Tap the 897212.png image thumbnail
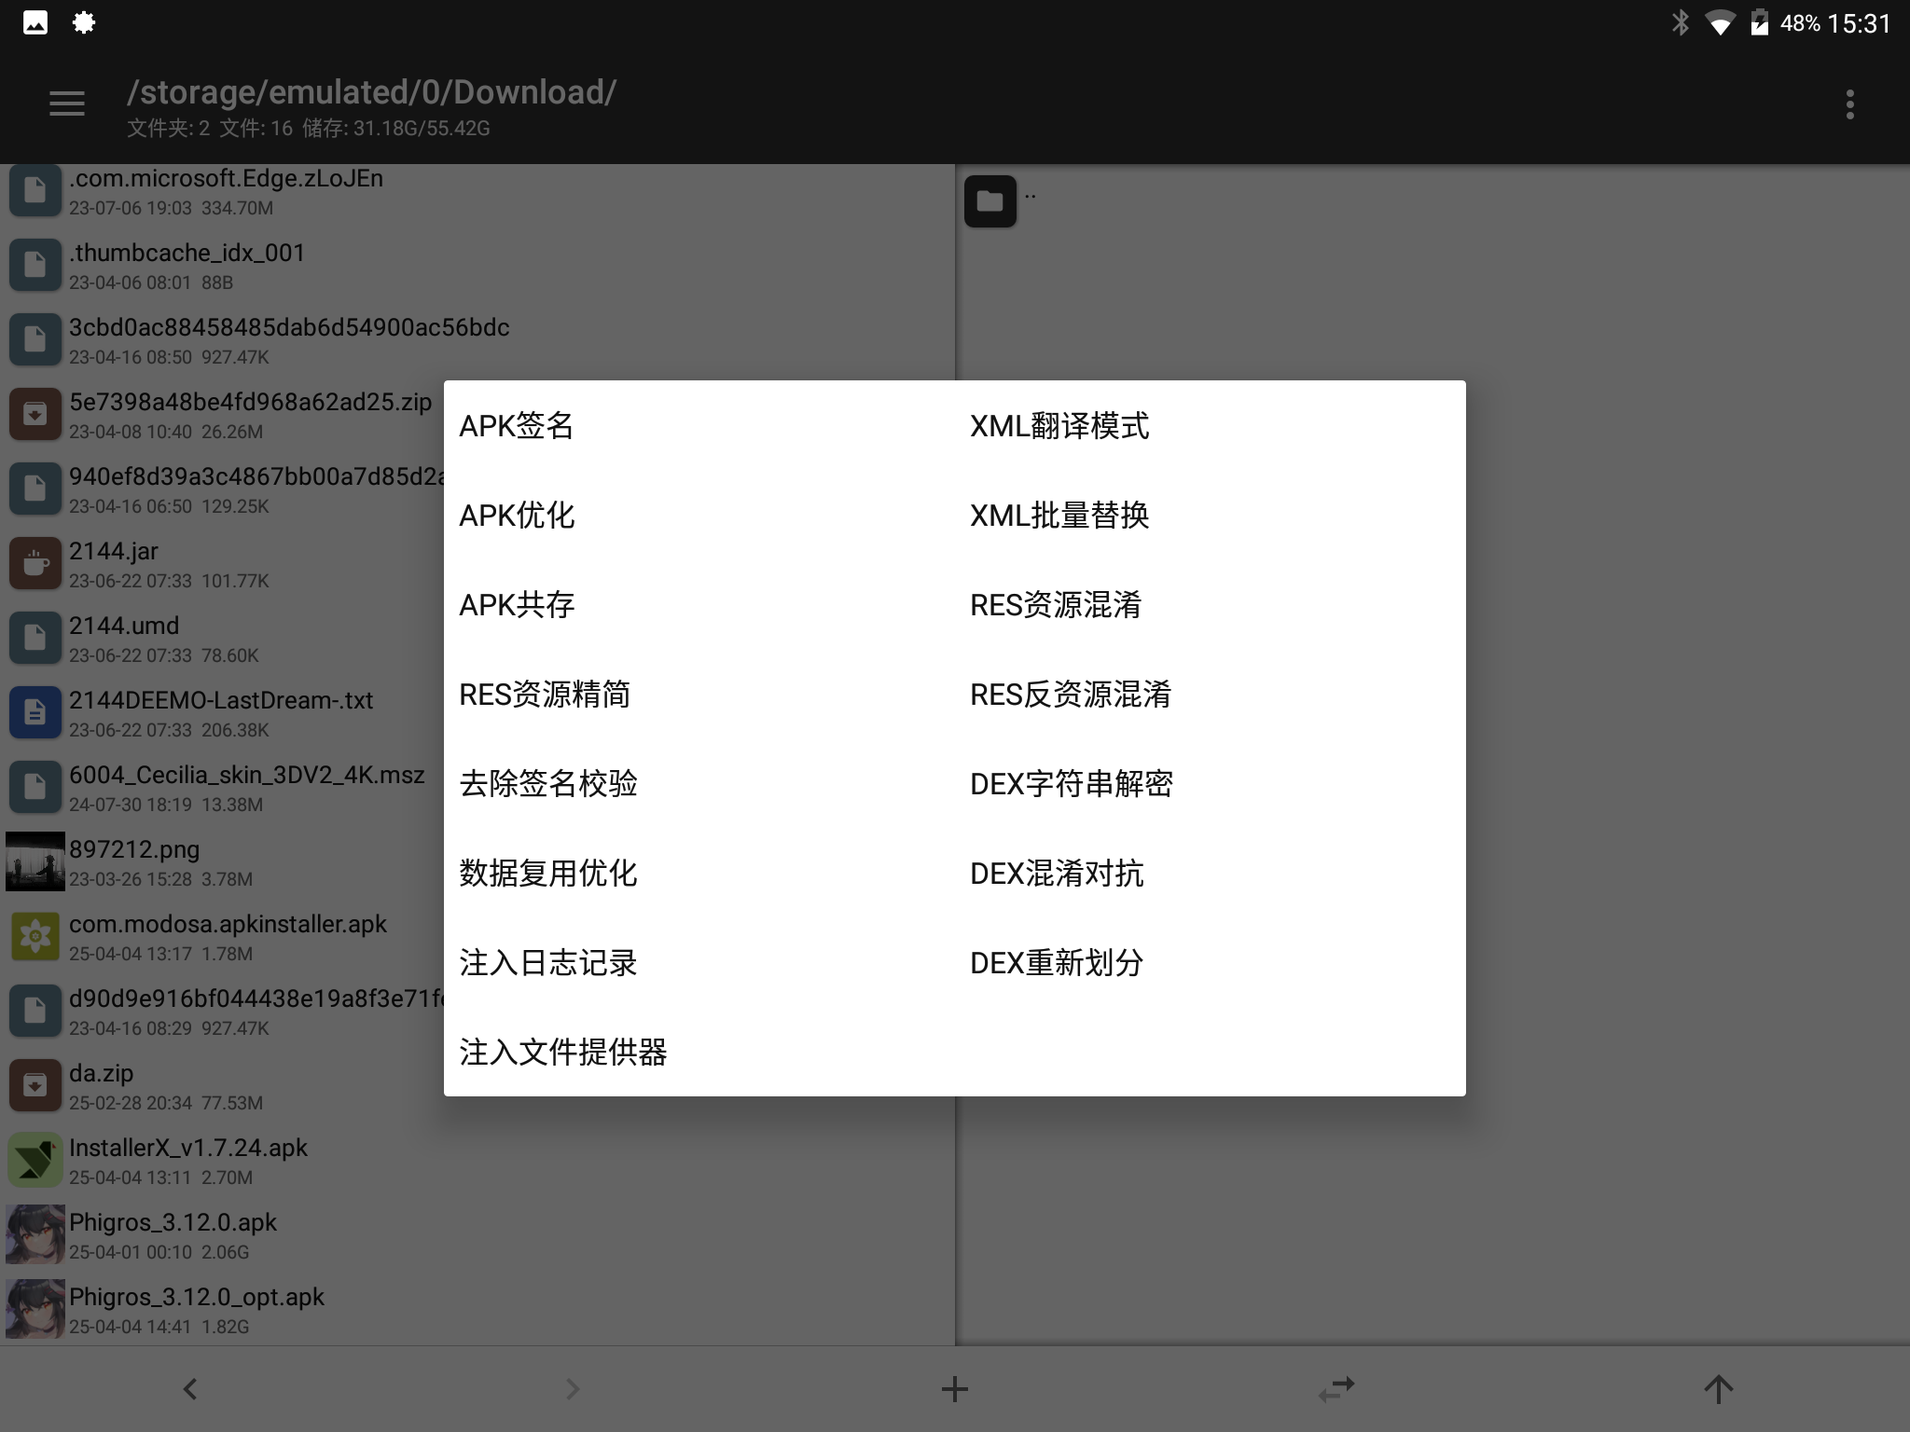The width and height of the screenshot is (1910, 1432). tap(35, 861)
